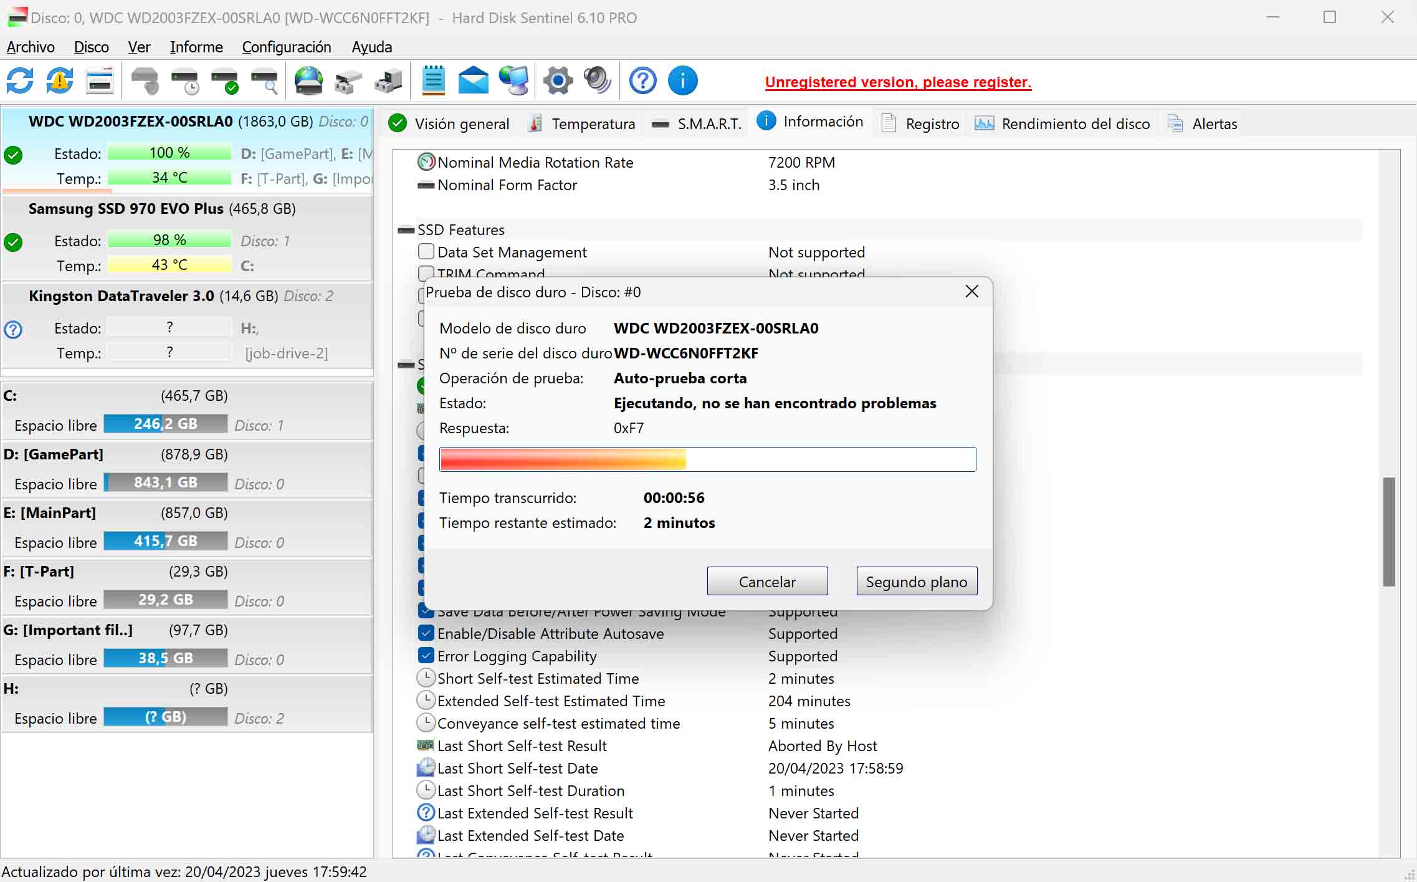
Task: Toggle Enable/Disable Attribute Autosave checkbox
Action: [x=426, y=633]
